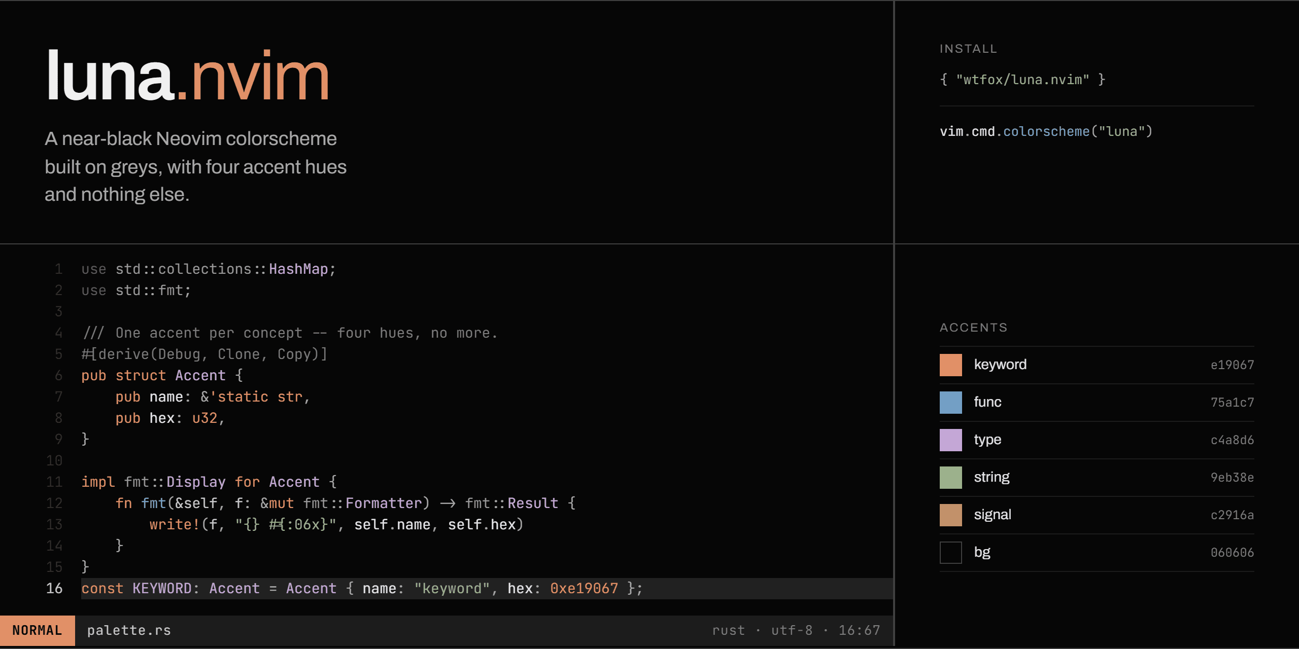Click the 0xe19067 hex literal in code

click(584, 588)
